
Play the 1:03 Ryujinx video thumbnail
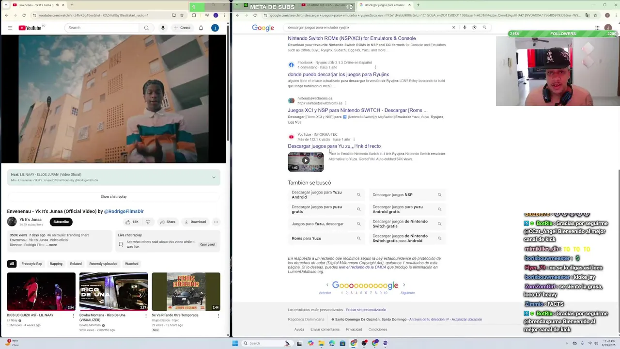pyautogui.click(x=306, y=162)
